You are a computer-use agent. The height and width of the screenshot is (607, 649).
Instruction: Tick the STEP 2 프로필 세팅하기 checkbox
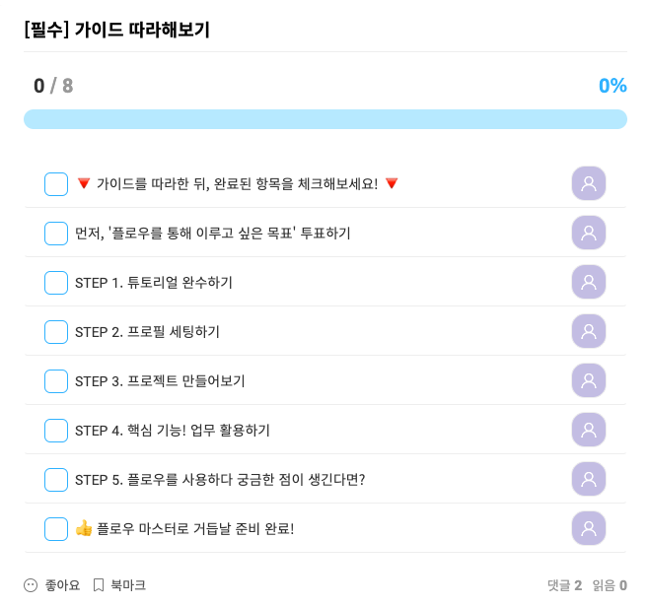tap(56, 332)
